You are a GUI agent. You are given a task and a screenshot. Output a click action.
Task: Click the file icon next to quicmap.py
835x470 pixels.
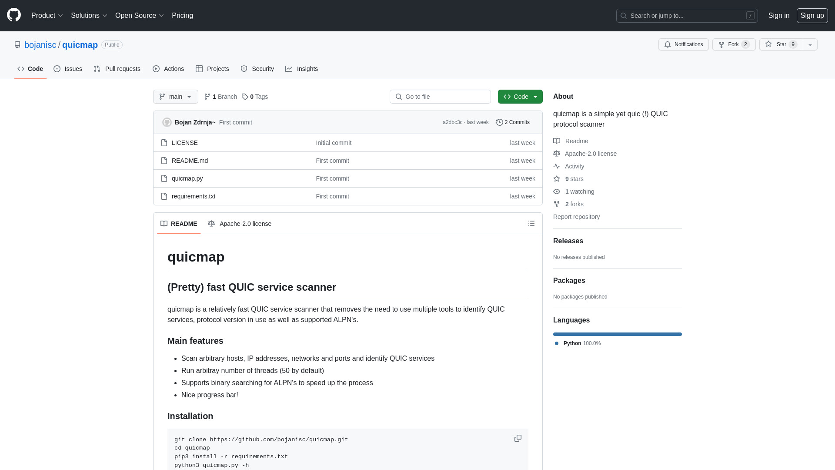164,178
